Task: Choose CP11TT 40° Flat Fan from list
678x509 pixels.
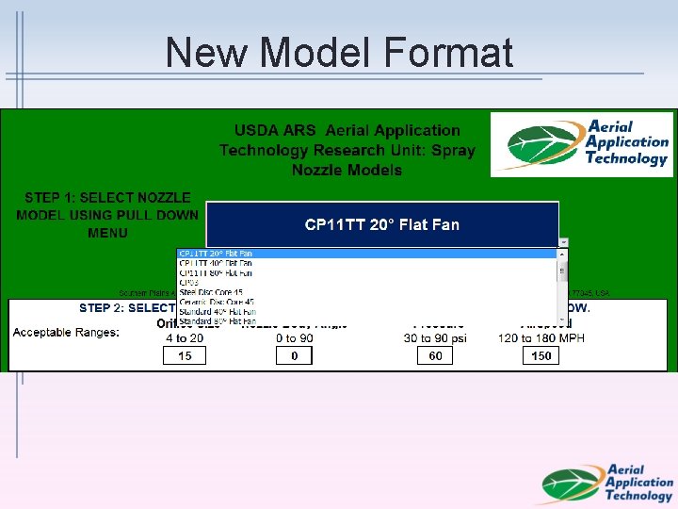Action: (x=366, y=263)
